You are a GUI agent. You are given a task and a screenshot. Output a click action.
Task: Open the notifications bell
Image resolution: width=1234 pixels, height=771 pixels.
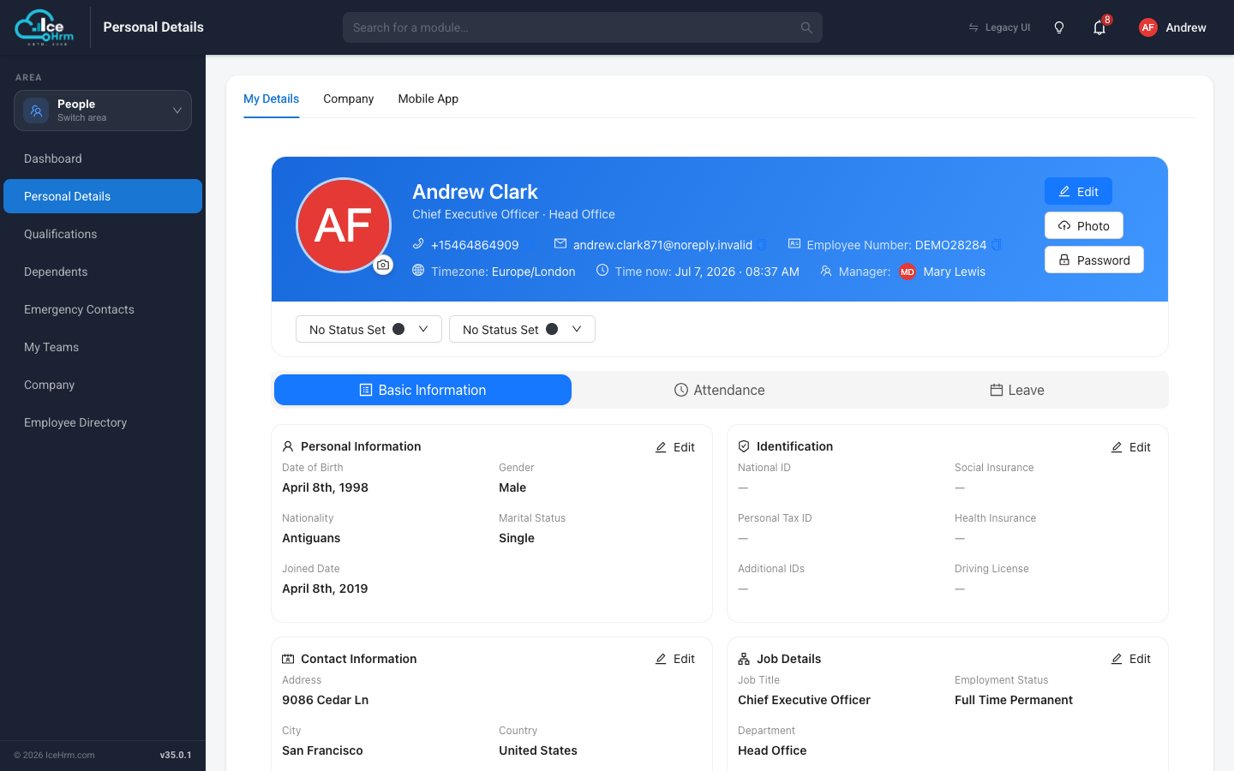1099,27
